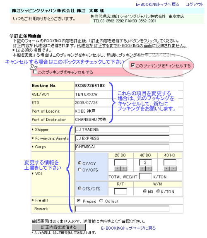
Task: Focus the 20'DC quantity input box
Action: [120, 163]
